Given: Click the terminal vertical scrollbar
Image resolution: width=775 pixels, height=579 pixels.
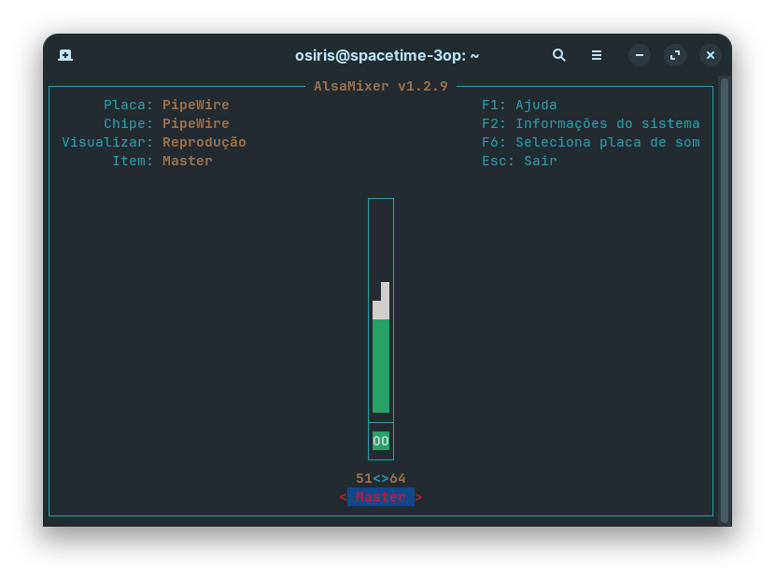Looking at the screenshot, I should point(725,300).
